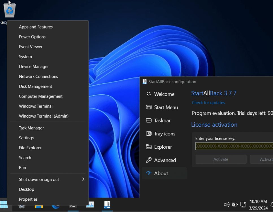This screenshot has width=273, height=212.
Task: Open Task Manager from the menu
Action: click(x=31, y=128)
